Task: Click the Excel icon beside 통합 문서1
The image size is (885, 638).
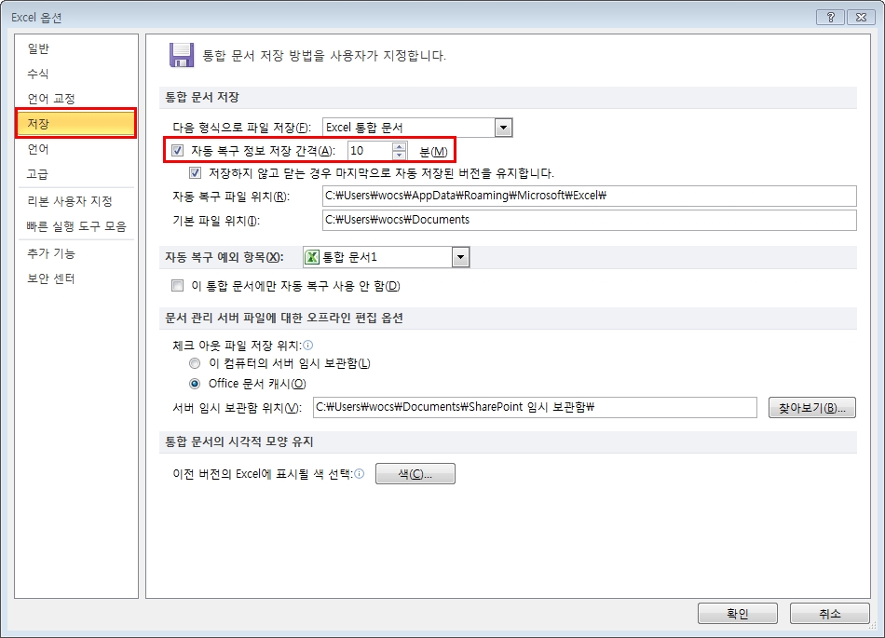Action: pos(311,257)
